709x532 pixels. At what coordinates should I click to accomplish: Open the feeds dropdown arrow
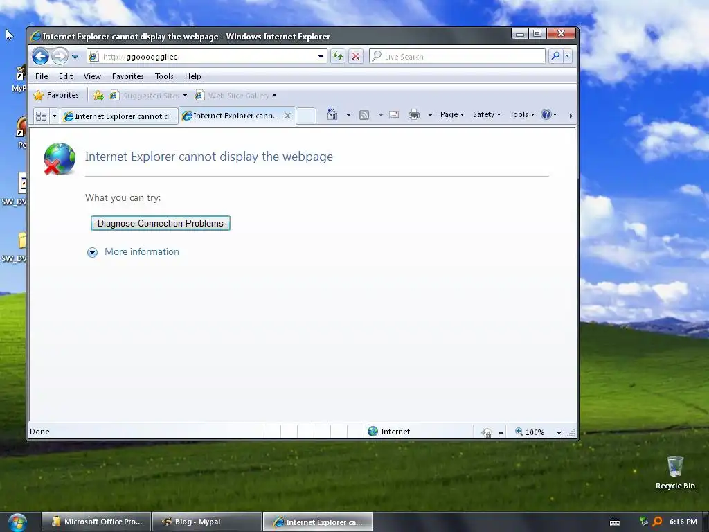[x=381, y=115]
